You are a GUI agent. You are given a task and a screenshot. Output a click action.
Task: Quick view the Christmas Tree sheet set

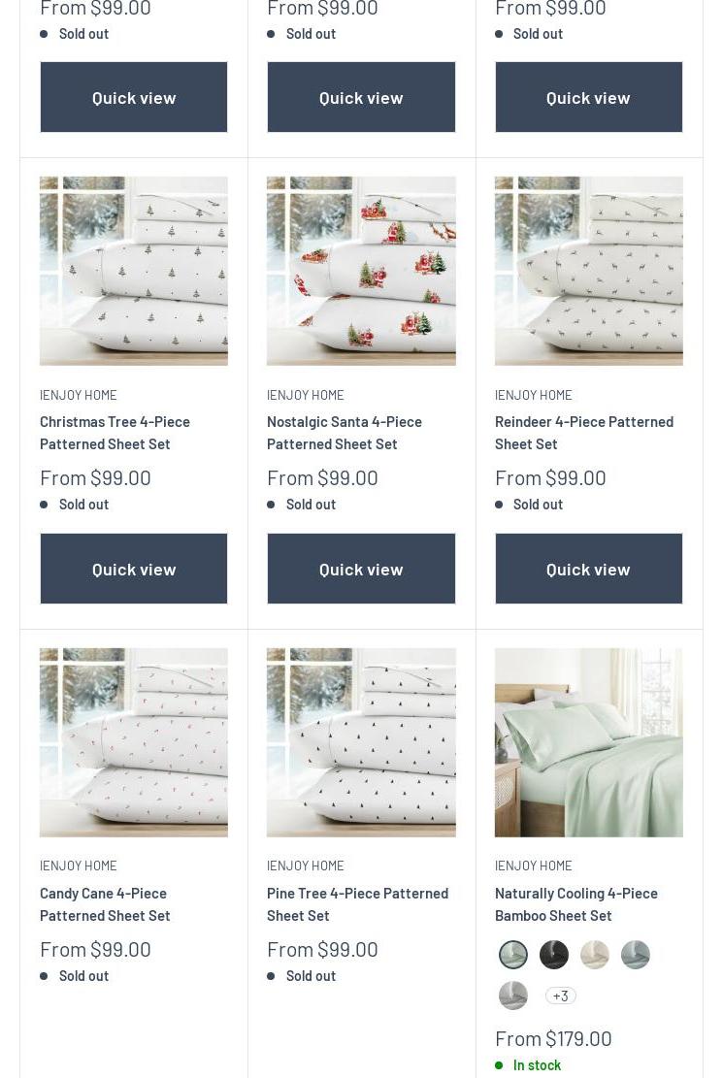point(134,569)
